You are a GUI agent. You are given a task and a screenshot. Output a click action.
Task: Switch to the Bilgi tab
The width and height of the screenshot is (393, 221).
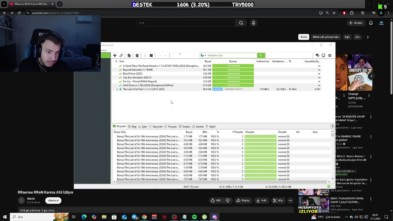coord(132,126)
